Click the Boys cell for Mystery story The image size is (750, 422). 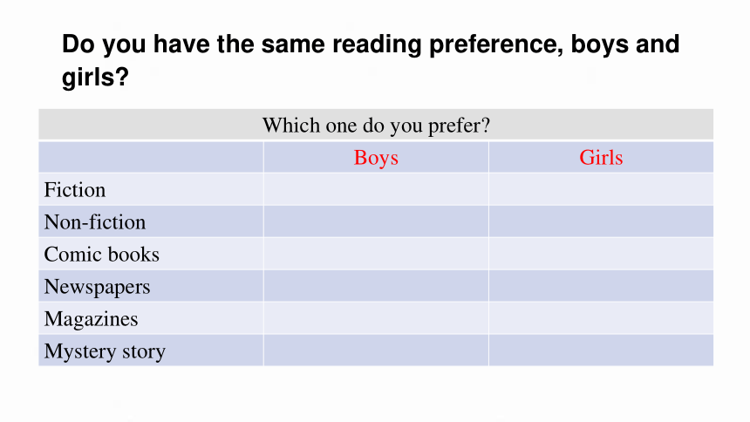tap(376, 351)
